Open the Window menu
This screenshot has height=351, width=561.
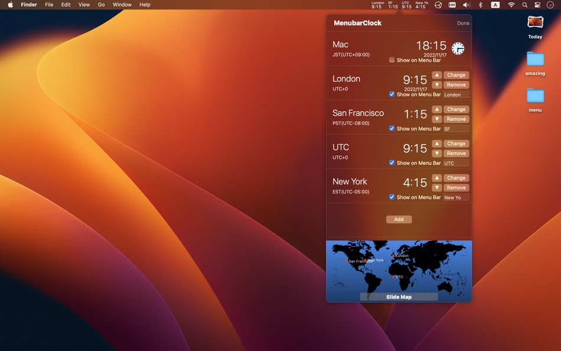tap(122, 5)
